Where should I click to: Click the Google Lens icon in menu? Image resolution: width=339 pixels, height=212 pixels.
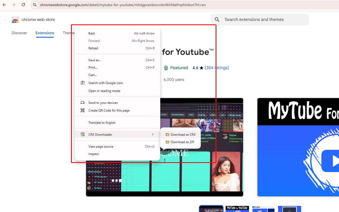coord(83,83)
